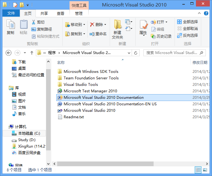The image size is (212, 176).
Task: Click Cut (剪切) with the scissors icon
Action: tap(38, 22)
